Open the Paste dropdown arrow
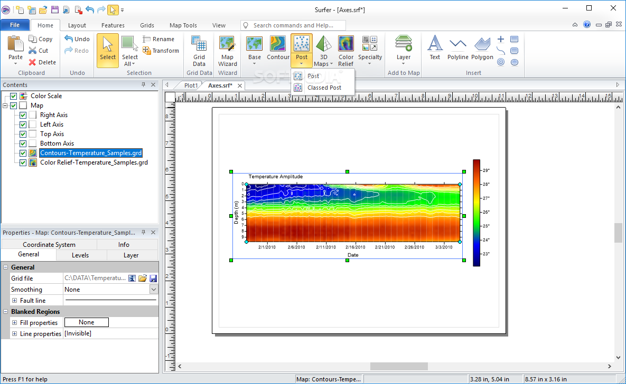The height and width of the screenshot is (384, 626). [15, 64]
